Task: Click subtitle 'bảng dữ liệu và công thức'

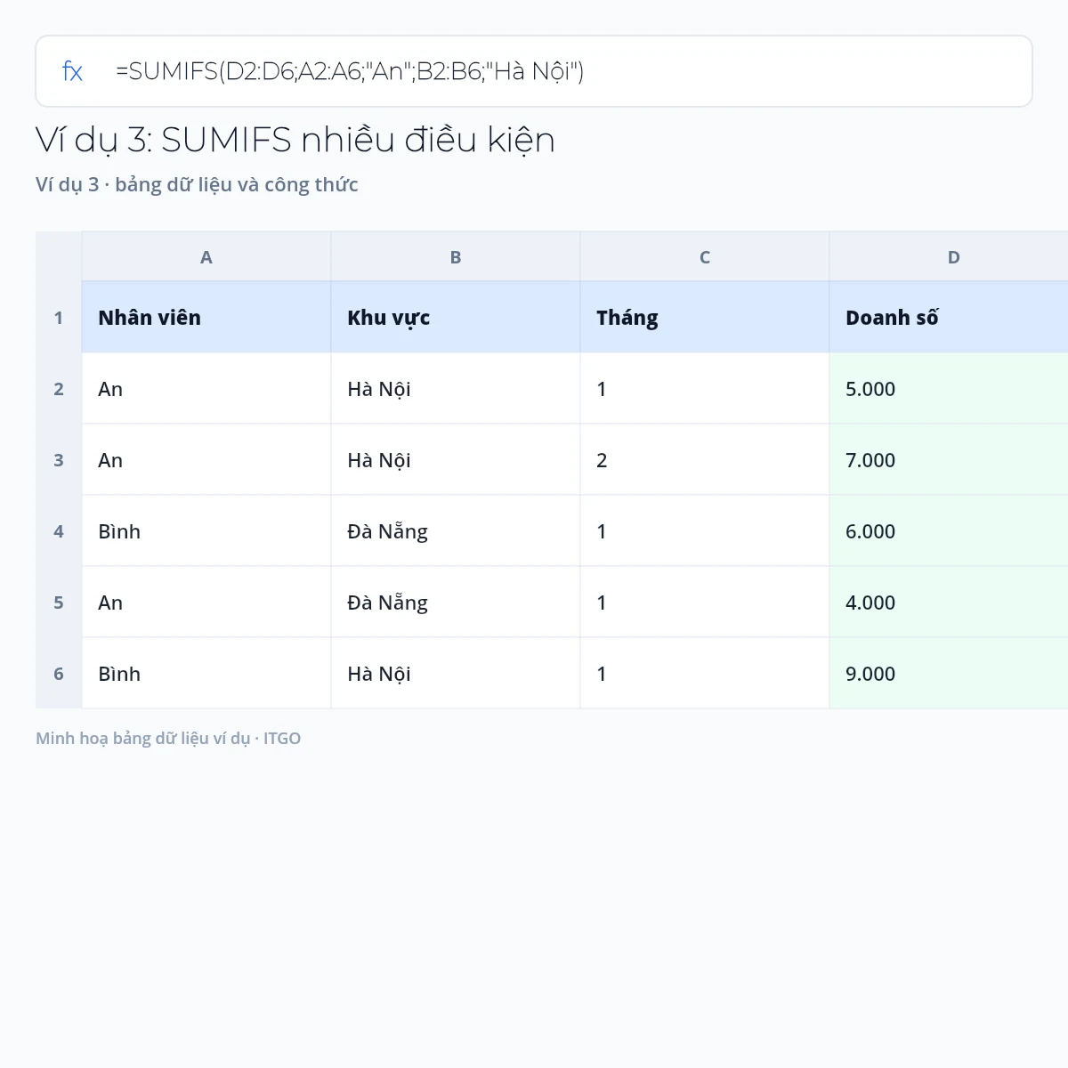Action: 237,185
